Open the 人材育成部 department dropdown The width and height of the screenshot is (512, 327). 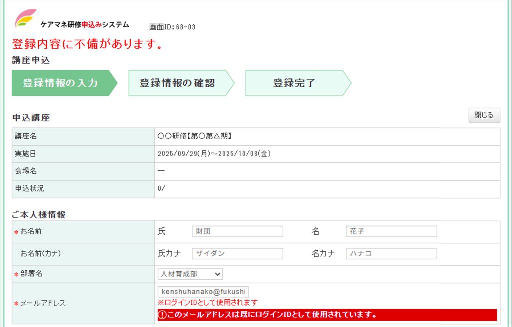coord(190,274)
